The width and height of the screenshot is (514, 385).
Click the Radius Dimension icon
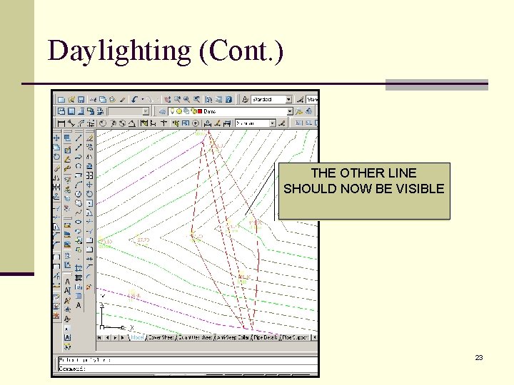pyautogui.click(x=103, y=123)
